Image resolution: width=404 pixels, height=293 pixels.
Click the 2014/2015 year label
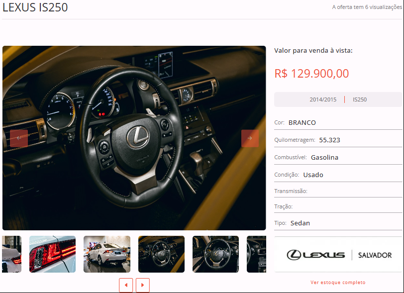323,99
